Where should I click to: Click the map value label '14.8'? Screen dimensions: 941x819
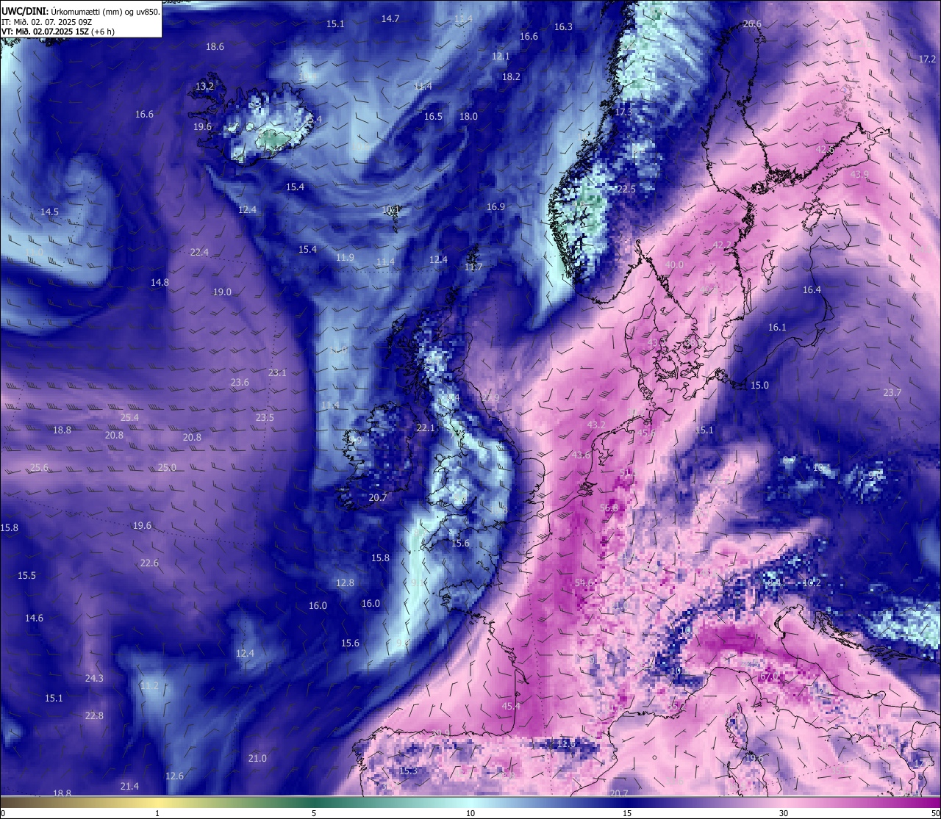[x=160, y=282]
